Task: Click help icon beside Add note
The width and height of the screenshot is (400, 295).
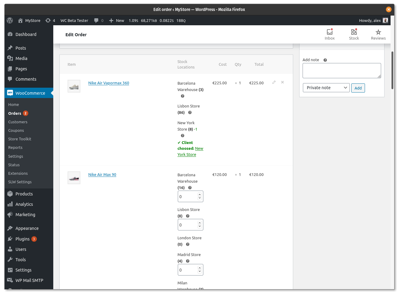Action: [325, 60]
